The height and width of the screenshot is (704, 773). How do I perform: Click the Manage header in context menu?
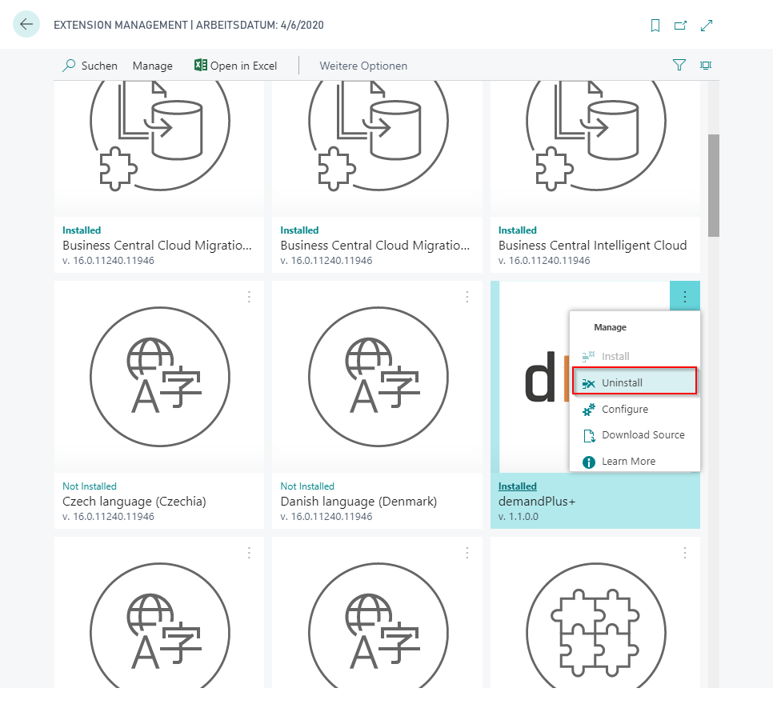pos(610,327)
